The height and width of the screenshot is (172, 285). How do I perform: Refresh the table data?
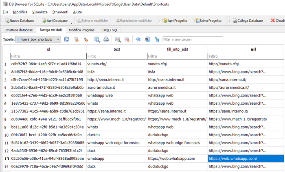click(x=66, y=39)
